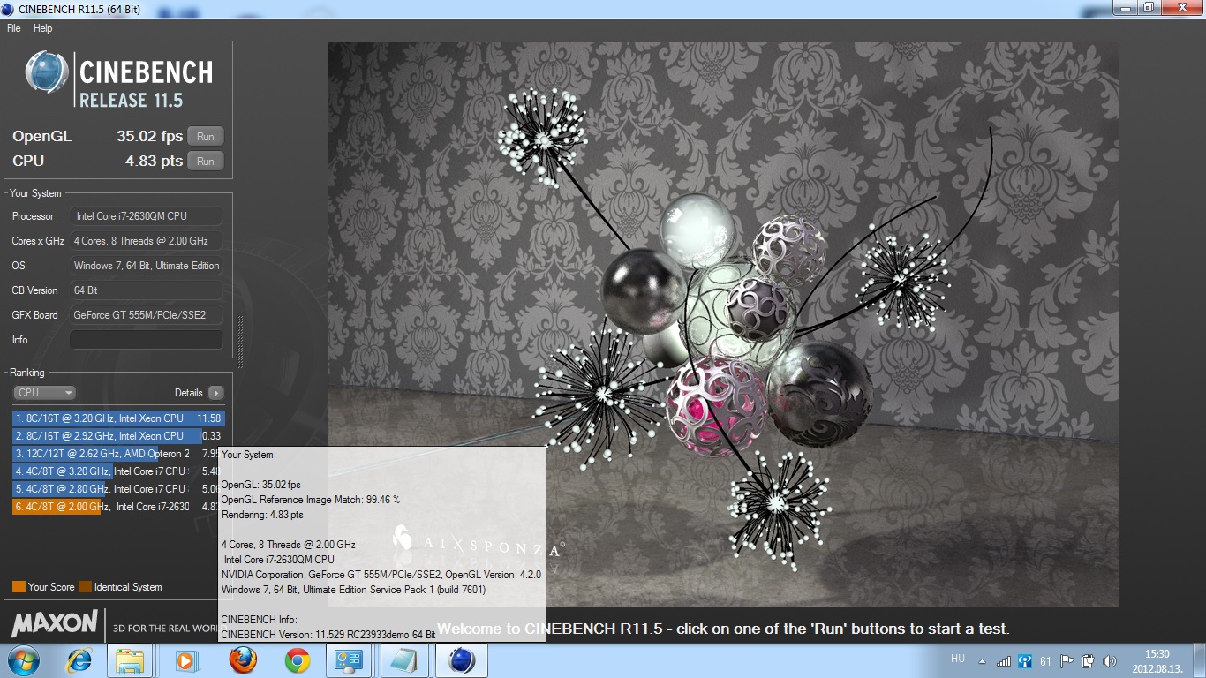Click the Cinebench taskbar icon
Viewport: 1206px width, 678px height.
[x=462, y=660]
